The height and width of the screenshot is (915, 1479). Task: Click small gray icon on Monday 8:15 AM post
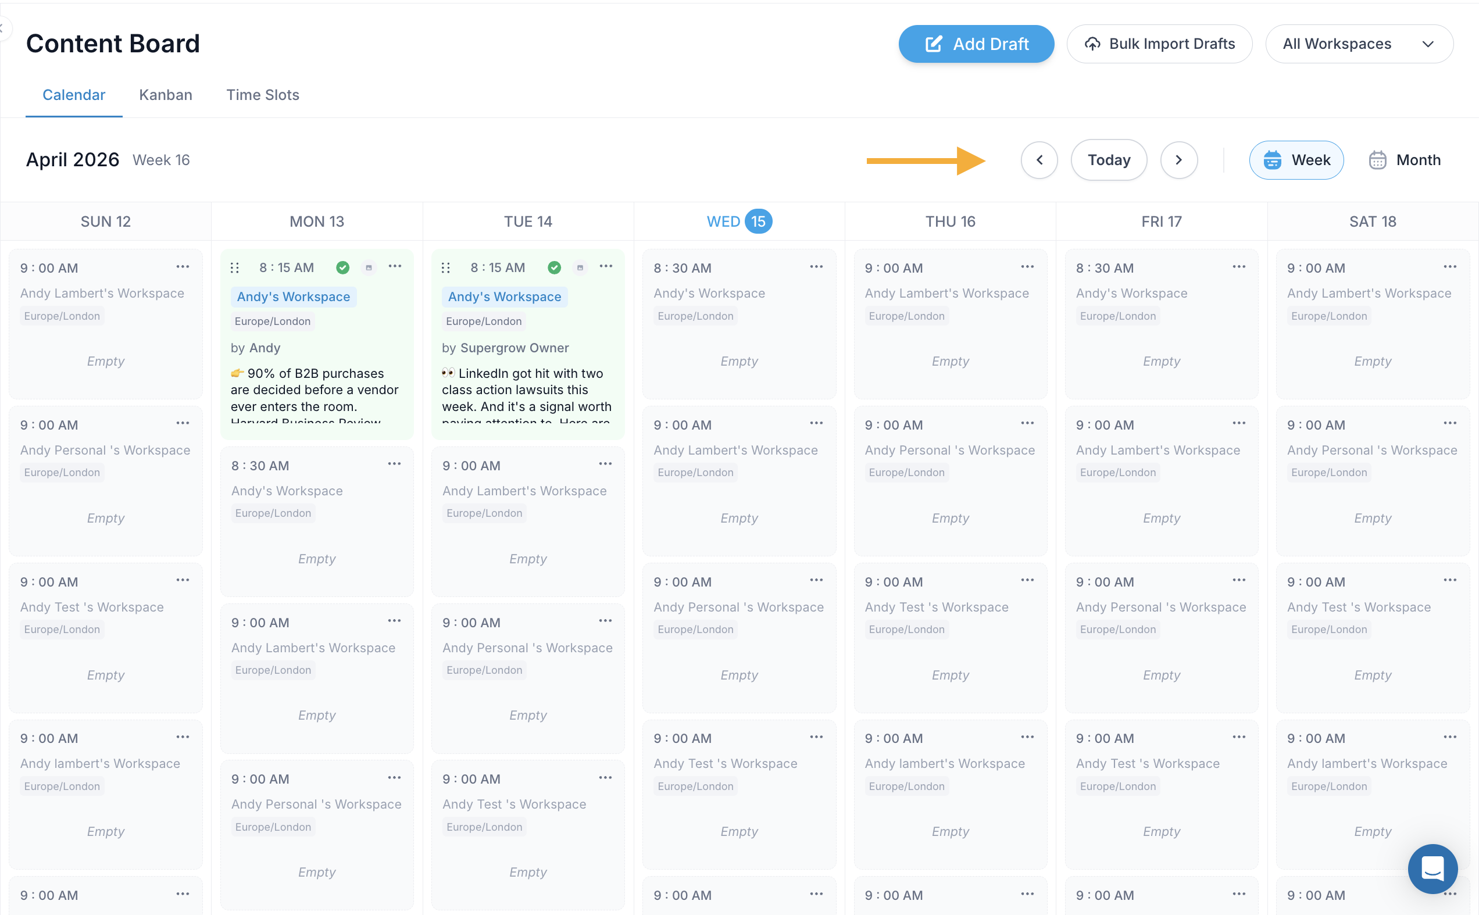tap(369, 267)
